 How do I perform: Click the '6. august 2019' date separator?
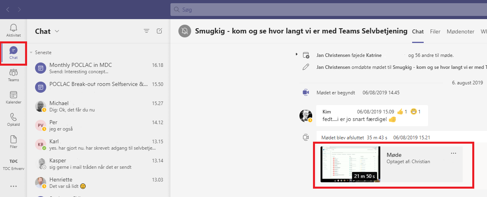pos(467,82)
